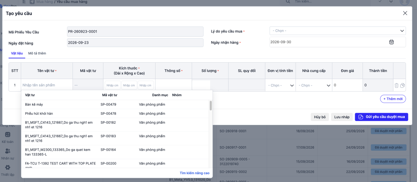Viewport: 417px width, 182px height.
Task: Click the Tên vật tư column header
Action: (47, 71)
